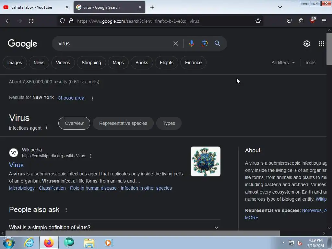Click the horizontal scrollbar thumb
The image size is (332, 249).
[x=143, y=233]
